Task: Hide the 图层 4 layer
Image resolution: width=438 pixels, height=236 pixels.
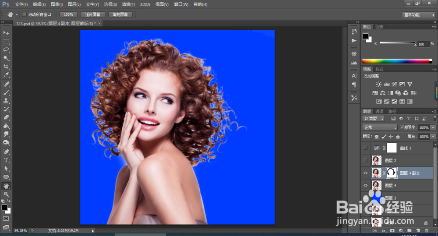Action: coord(365,185)
